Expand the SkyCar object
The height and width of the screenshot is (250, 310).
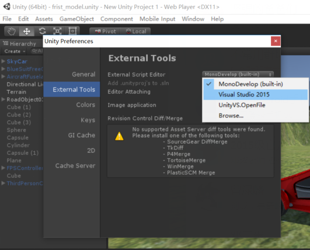point(3,61)
